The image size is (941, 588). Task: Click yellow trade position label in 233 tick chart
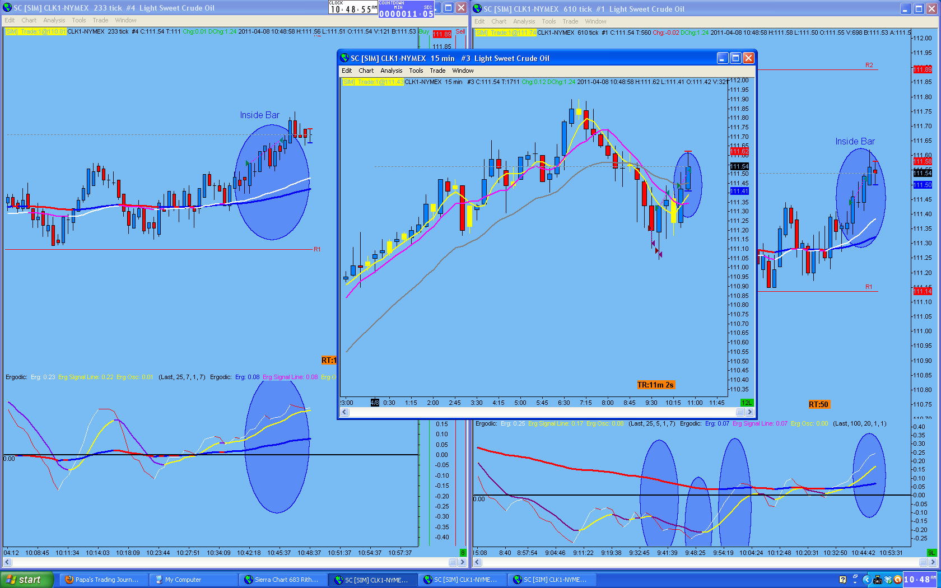36,31
